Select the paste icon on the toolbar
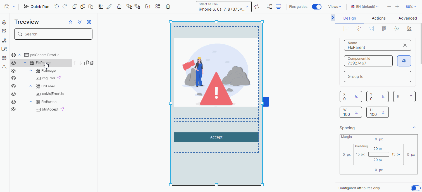The height and width of the screenshot is (192, 422). (x=91, y=6)
